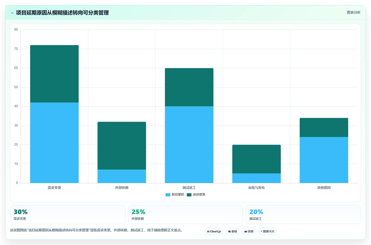Image resolution: width=371 pixels, height=245 pixels.
Task: Click the y-axis value 10
Action: [16, 164]
